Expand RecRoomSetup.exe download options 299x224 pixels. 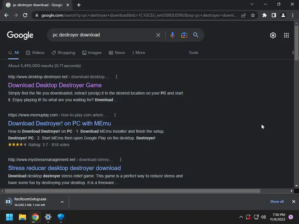click(62, 202)
